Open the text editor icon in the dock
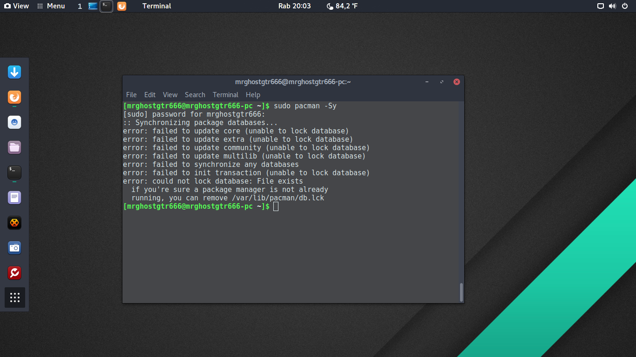636x357 pixels. tap(14, 198)
